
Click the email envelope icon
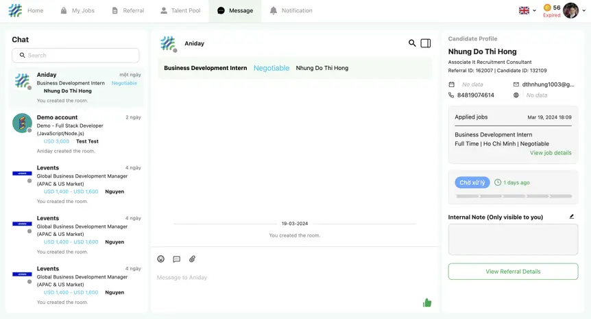[x=516, y=84]
